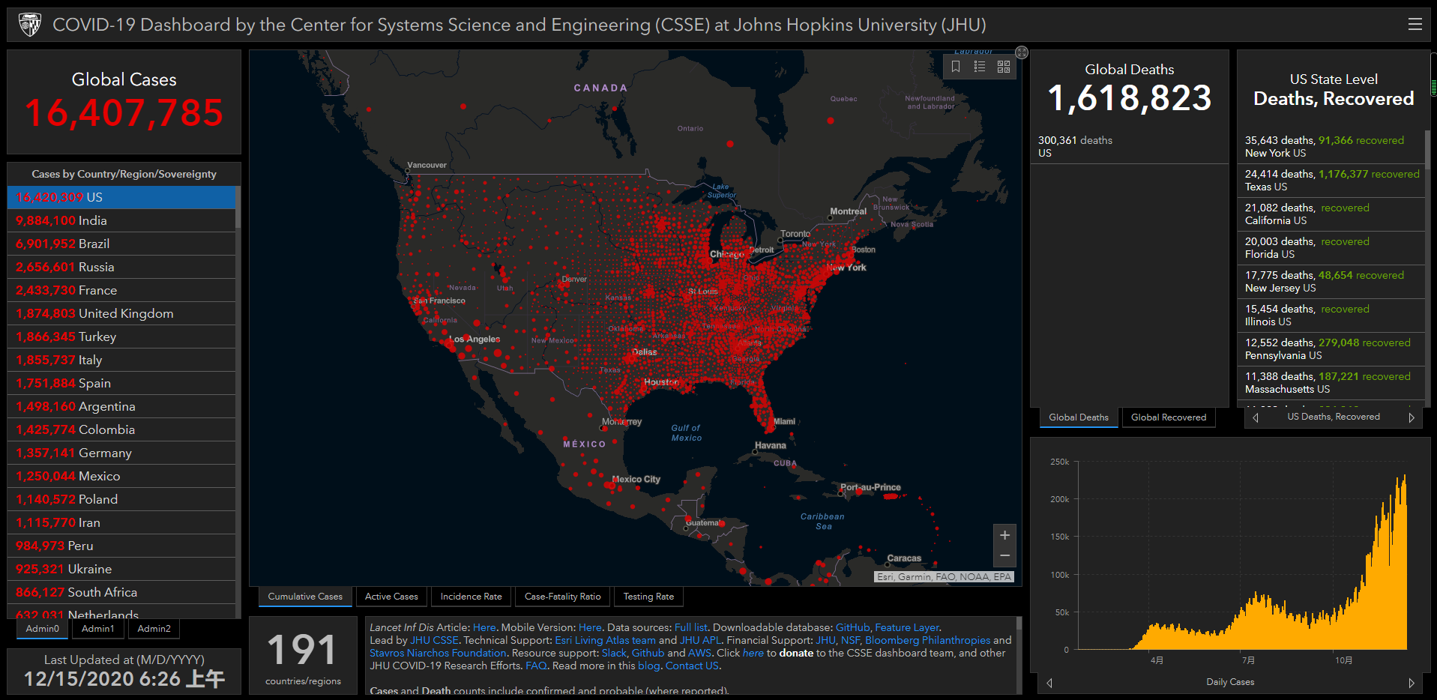
Task: Visit the Stavros Niarchos Foundation link
Action: tap(438, 653)
